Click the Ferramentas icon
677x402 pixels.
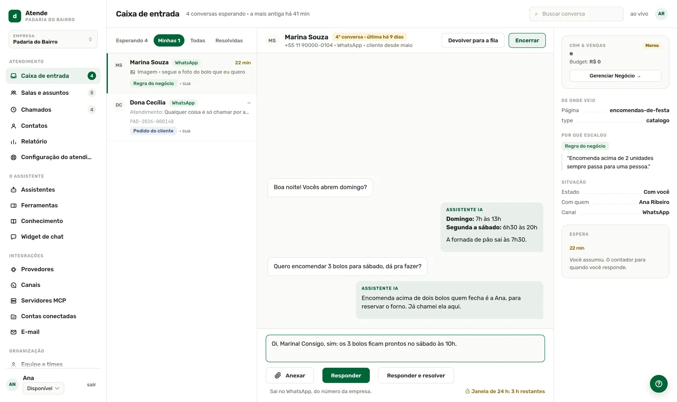pos(14,205)
